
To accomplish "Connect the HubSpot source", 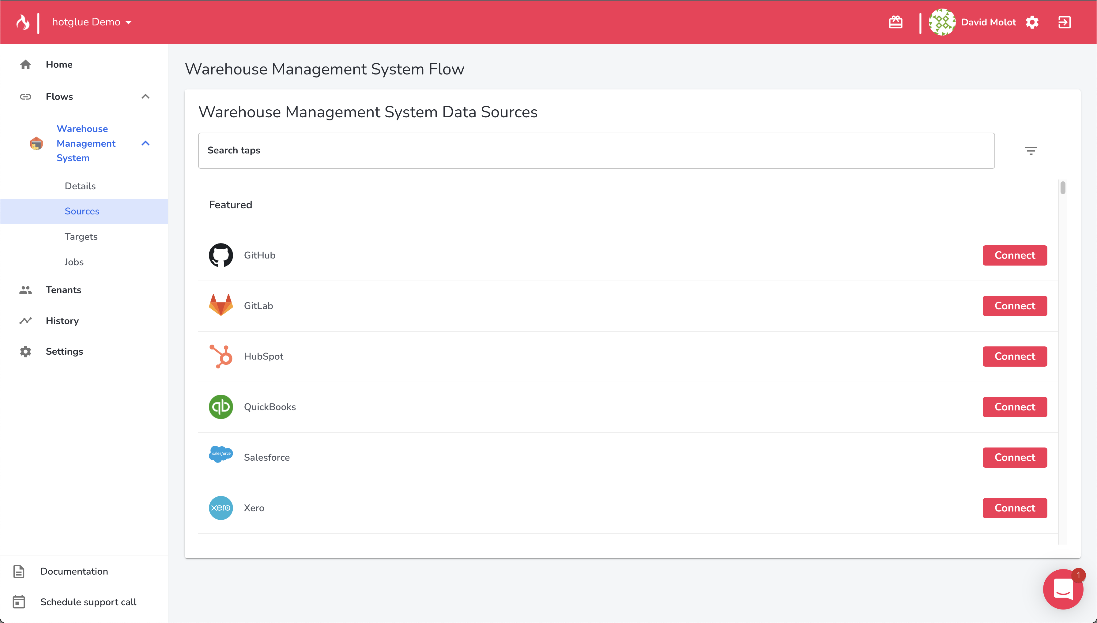I will coord(1015,357).
